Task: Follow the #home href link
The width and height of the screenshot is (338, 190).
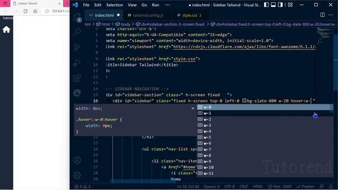Action: tap(189, 167)
